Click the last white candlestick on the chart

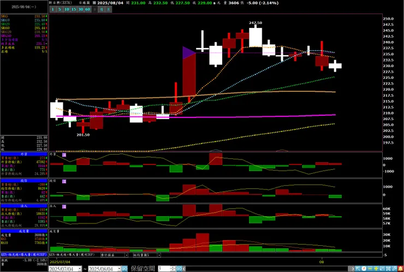[x=335, y=66]
